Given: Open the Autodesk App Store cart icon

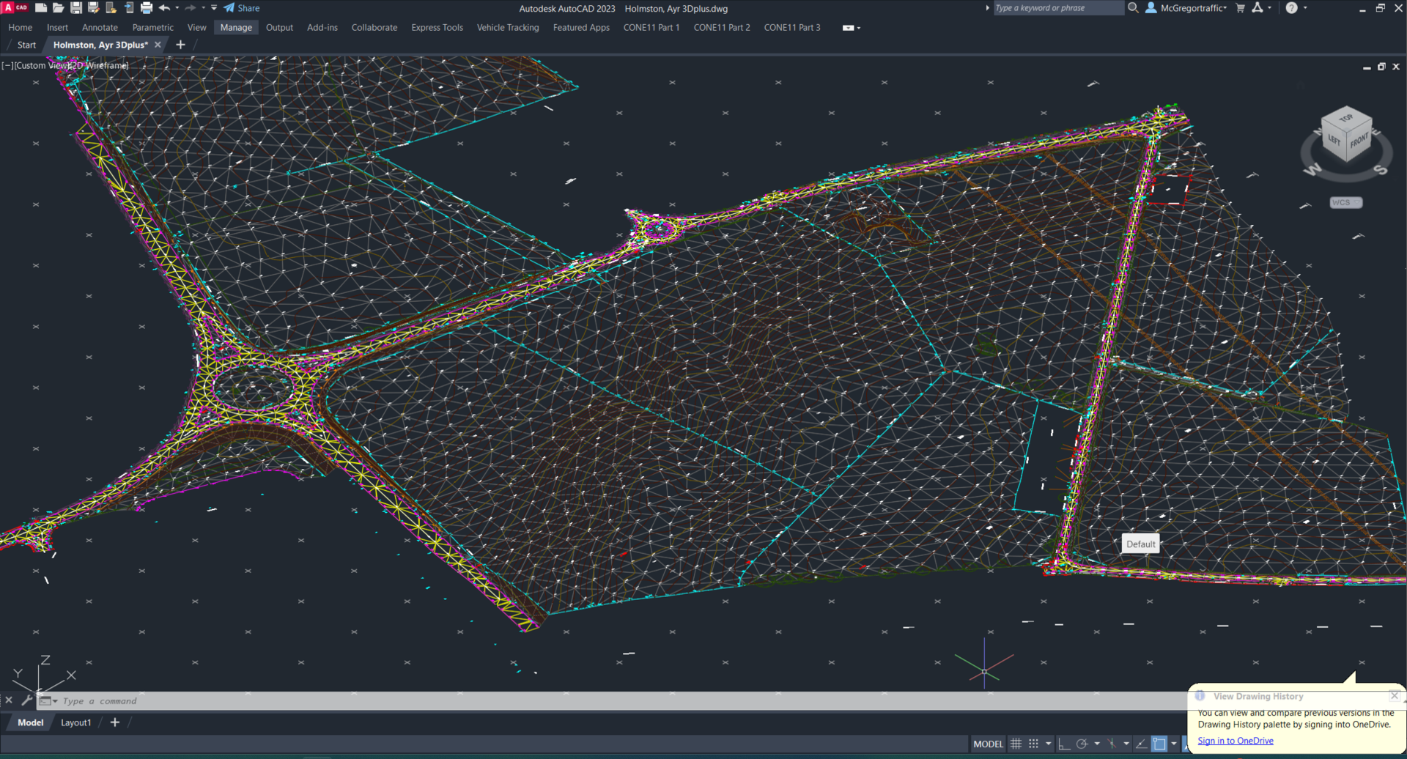Looking at the screenshot, I should (x=1240, y=8).
